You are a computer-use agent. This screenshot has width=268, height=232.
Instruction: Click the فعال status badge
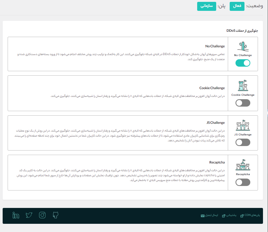click(x=237, y=6)
